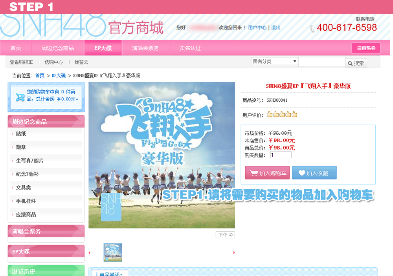
Task: Click the 商品描述 tab label
Action: click(111, 274)
